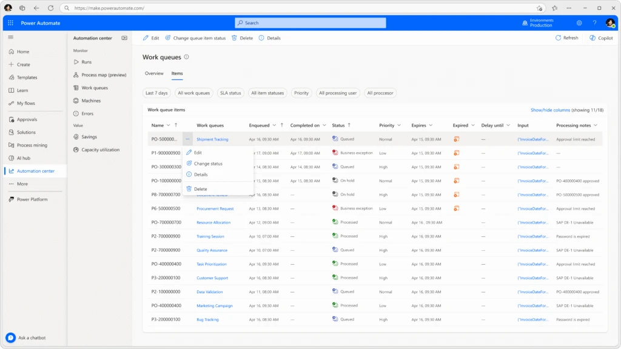
Task: Open the Priority column header dropdown
Action: pos(398,125)
